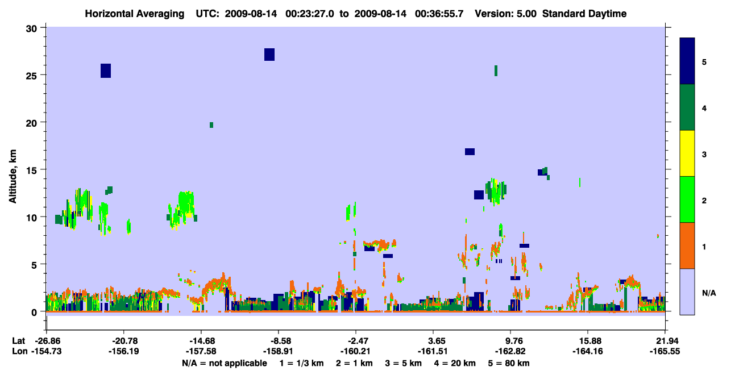The image size is (739, 379).
Task: Click the 'Version: 5.00' text in title
Action: (506, 14)
